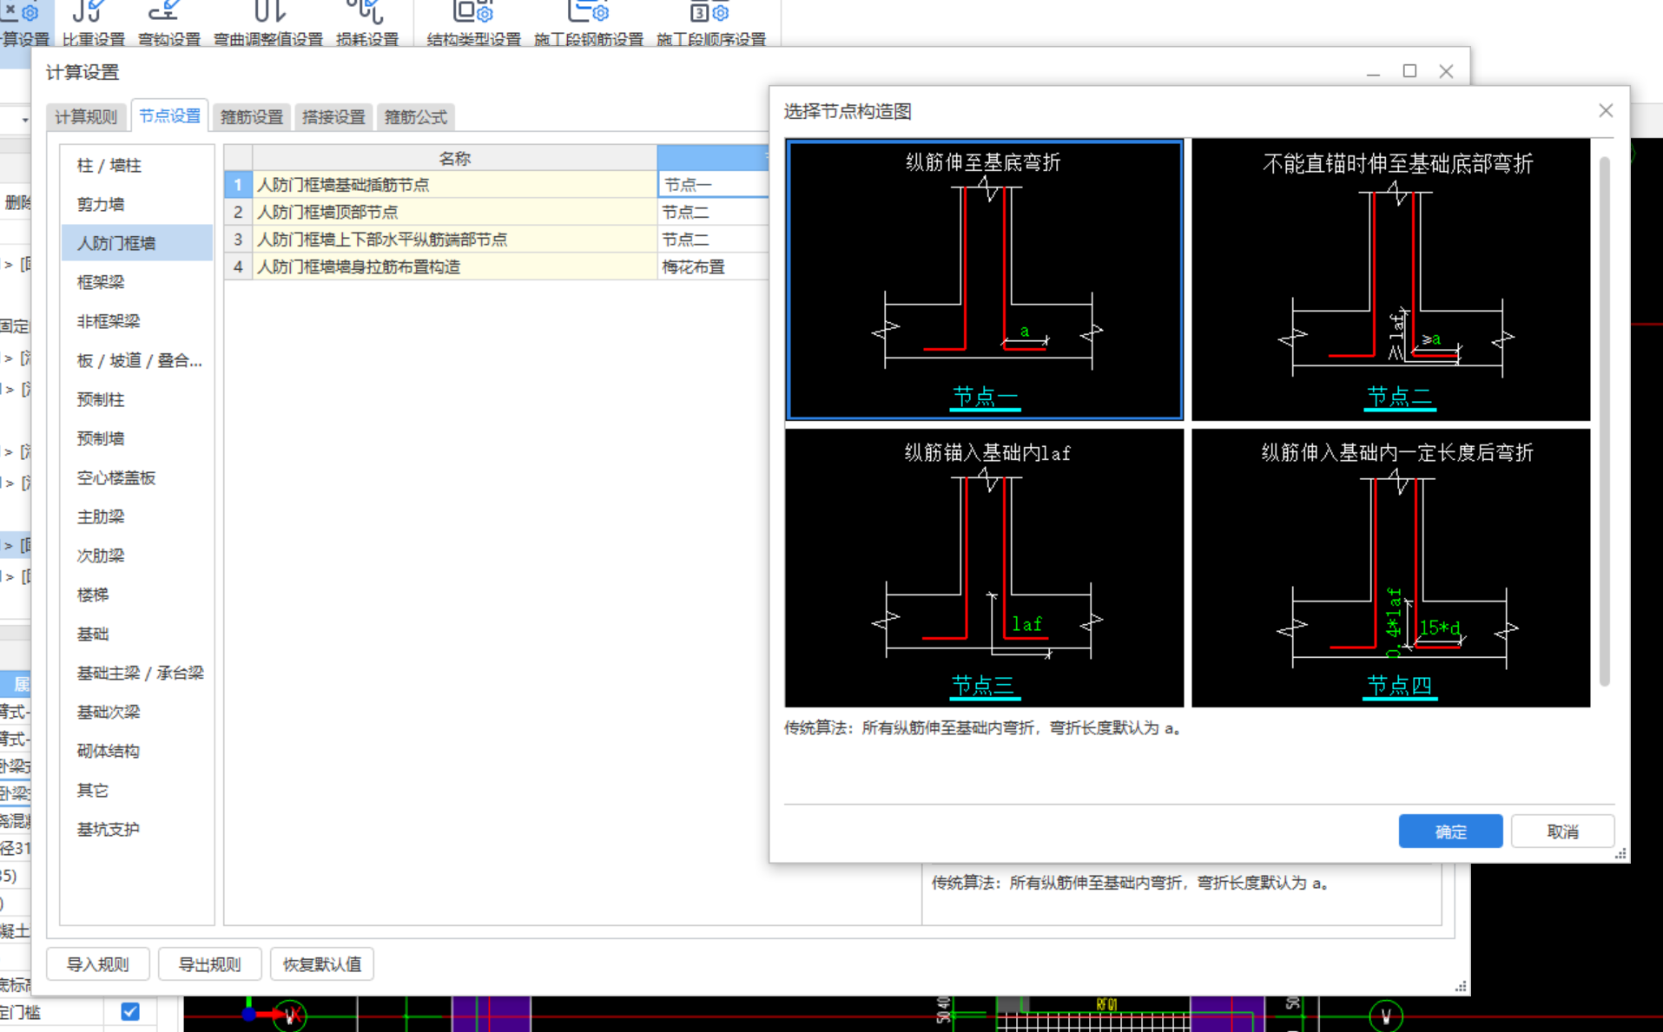
Task: Select 柱 / 墙柱 category
Action: click(137, 165)
